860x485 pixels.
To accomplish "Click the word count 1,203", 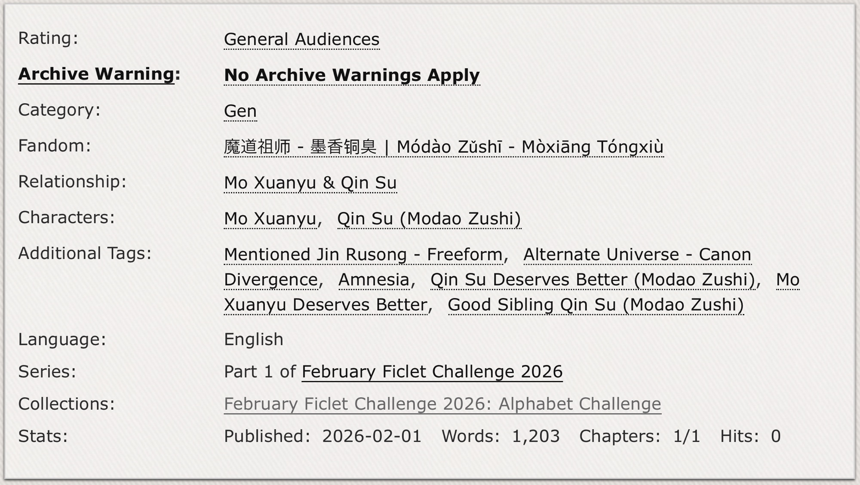I will [535, 436].
